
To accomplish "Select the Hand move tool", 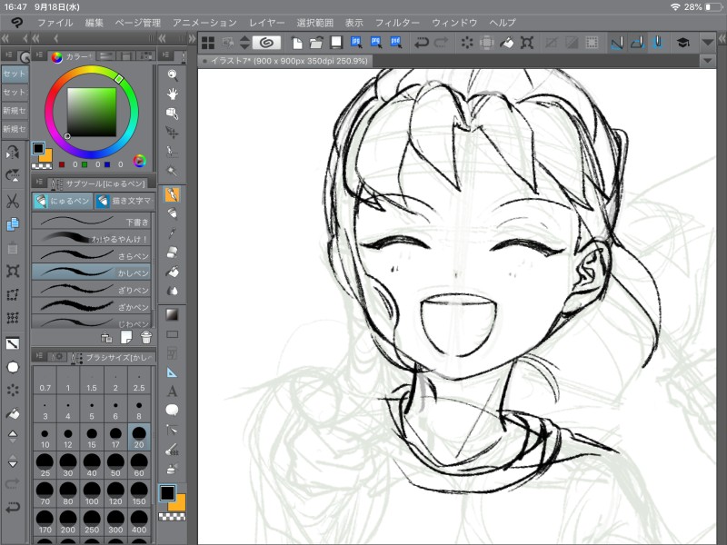I will click(x=172, y=94).
